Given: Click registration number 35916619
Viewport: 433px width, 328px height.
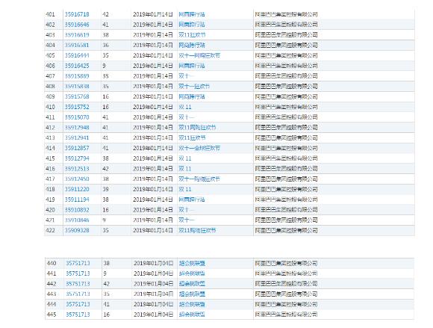Looking at the screenshot, I should click(77, 35).
